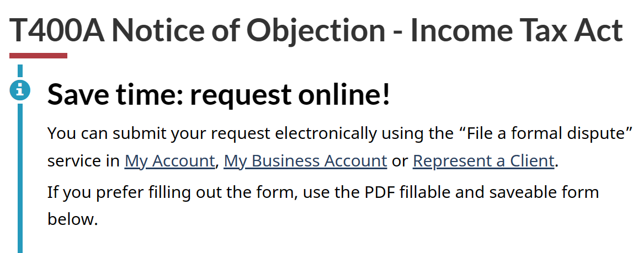
Task: Click the word 'or' between account links
Action: click(x=400, y=162)
